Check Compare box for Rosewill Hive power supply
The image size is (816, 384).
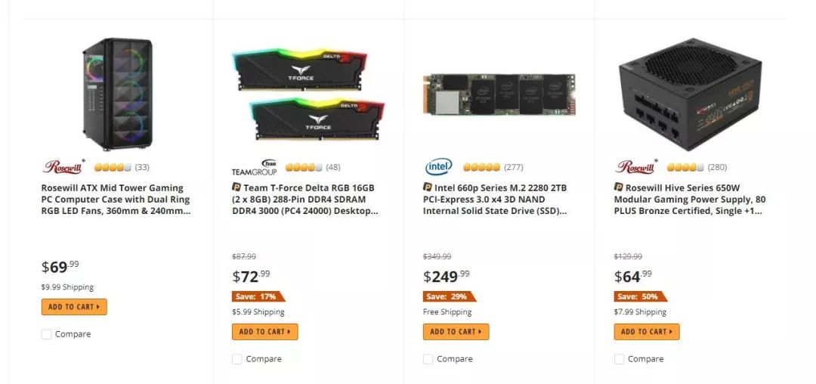[619, 359]
